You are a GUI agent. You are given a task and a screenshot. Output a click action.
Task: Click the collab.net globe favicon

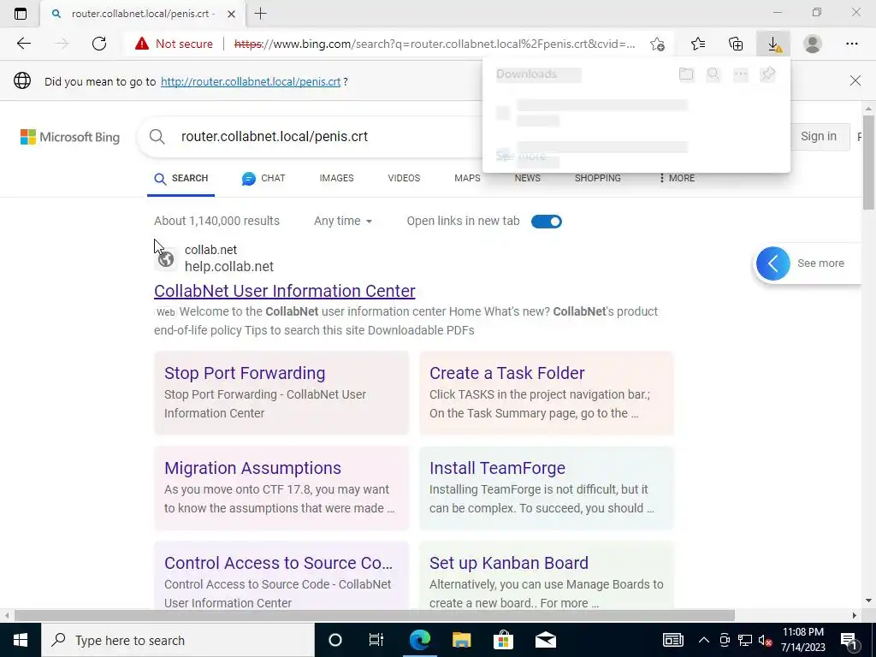click(x=166, y=258)
